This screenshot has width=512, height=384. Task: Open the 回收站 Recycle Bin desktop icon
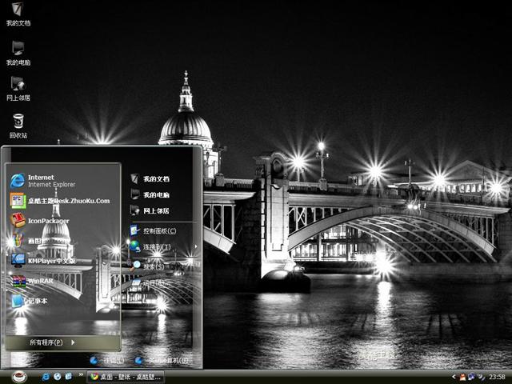(18, 122)
